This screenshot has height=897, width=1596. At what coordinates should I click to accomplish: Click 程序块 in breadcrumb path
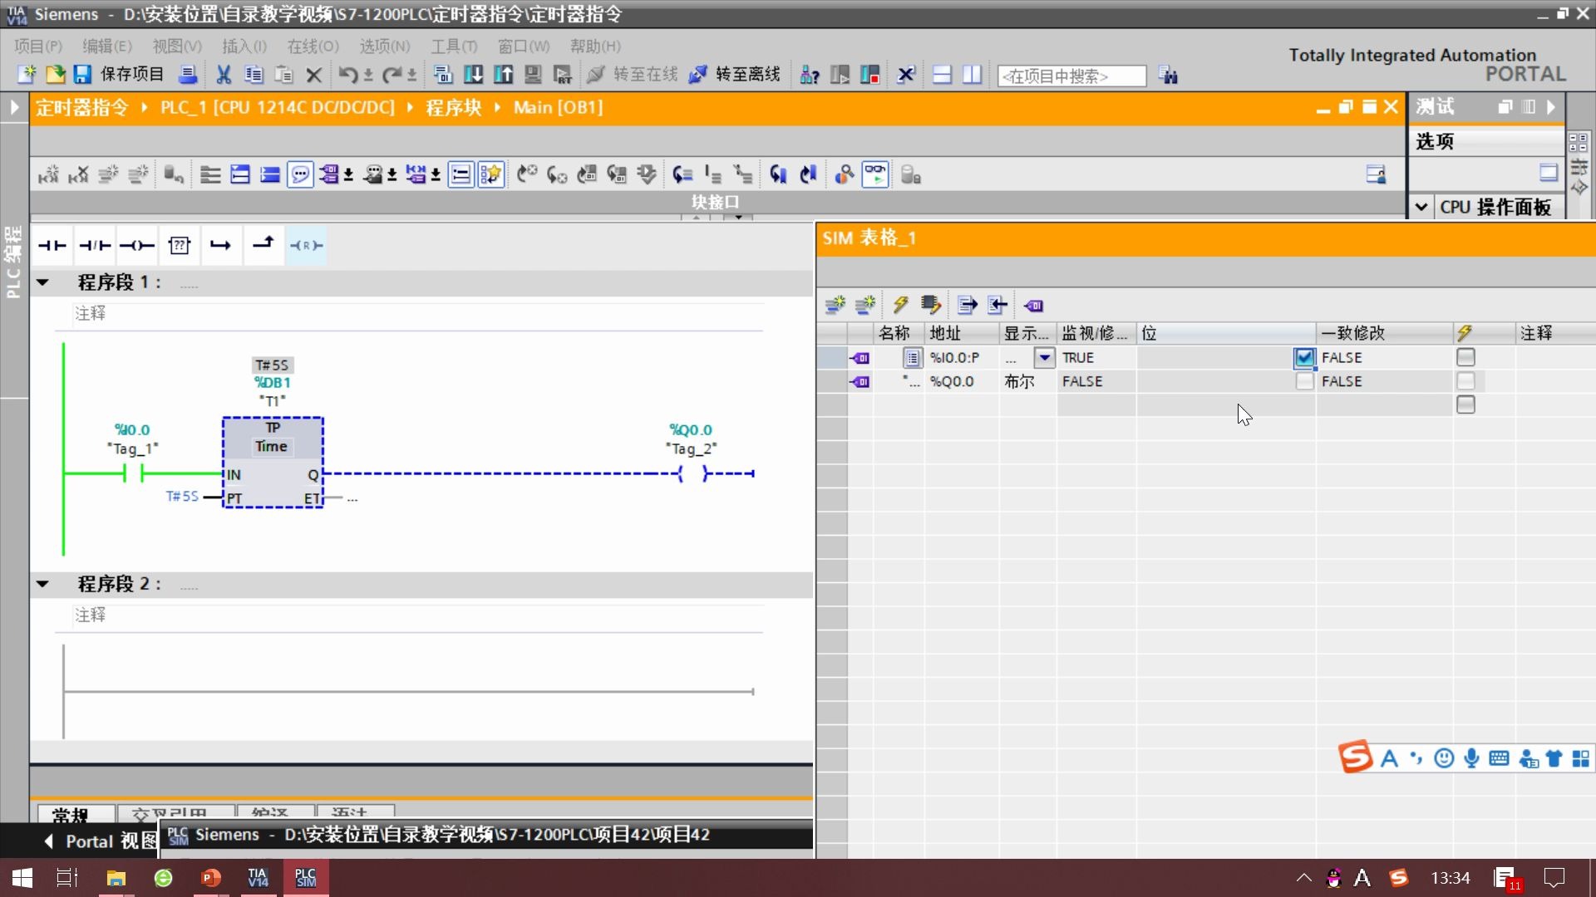coord(454,107)
